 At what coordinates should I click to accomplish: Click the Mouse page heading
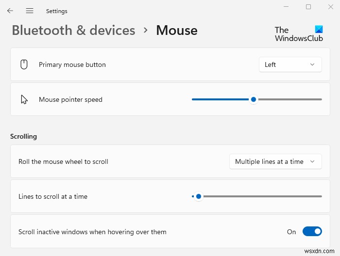click(x=177, y=30)
